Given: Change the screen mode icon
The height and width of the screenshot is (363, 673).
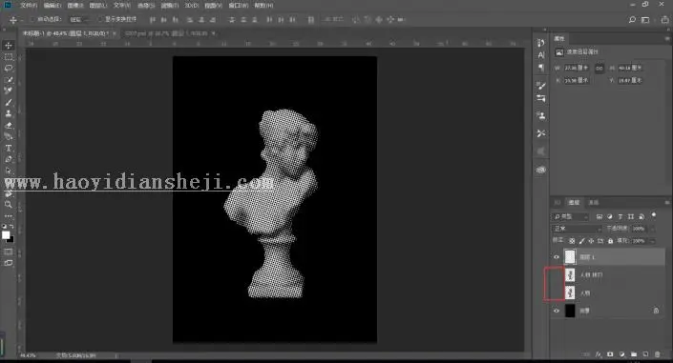Looking at the screenshot, I should point(9,263).
